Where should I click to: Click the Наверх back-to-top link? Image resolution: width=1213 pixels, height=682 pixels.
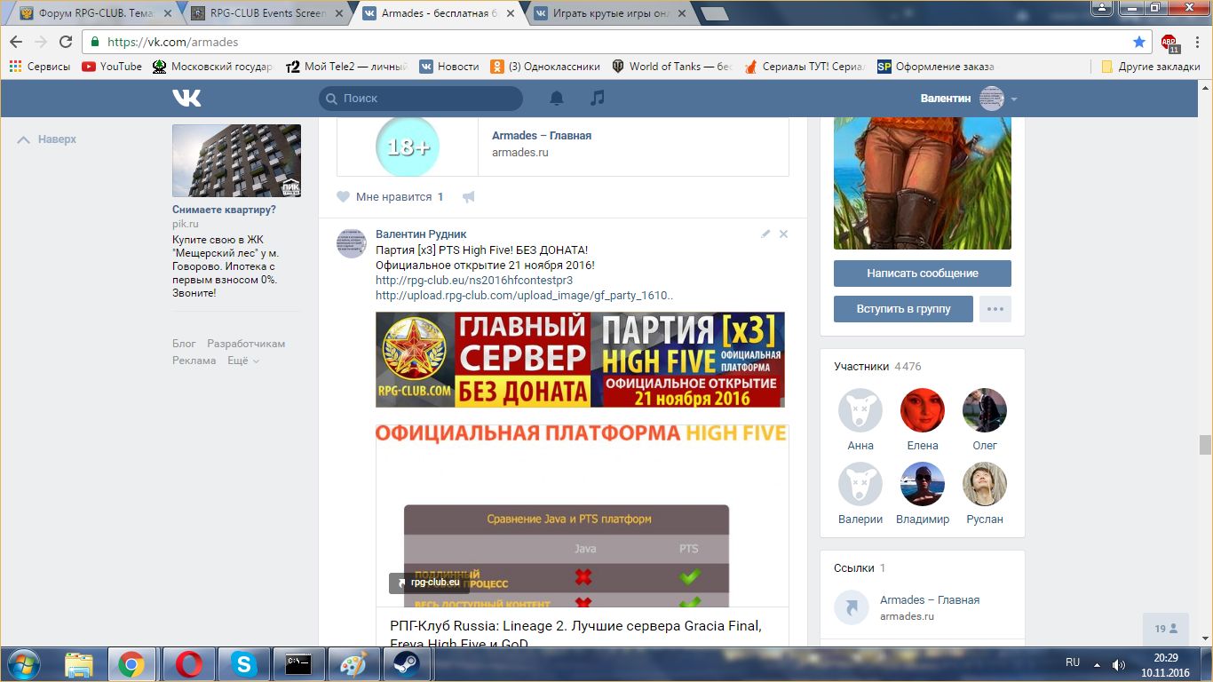(48, 139)
